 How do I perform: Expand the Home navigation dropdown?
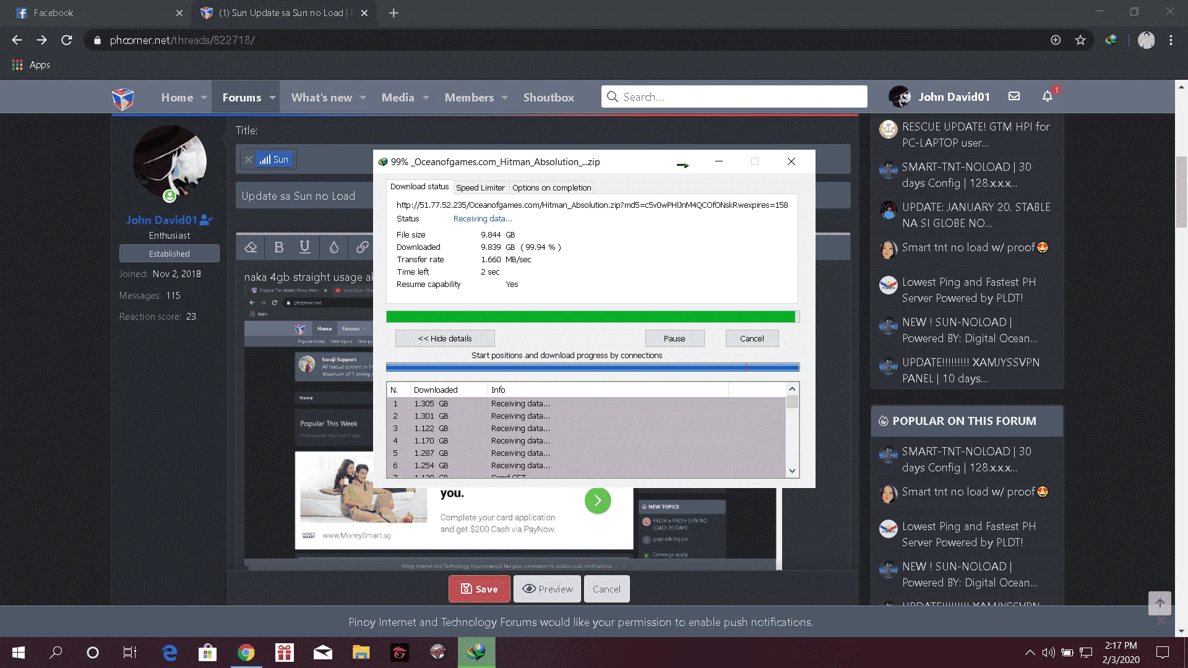[204, 98]
